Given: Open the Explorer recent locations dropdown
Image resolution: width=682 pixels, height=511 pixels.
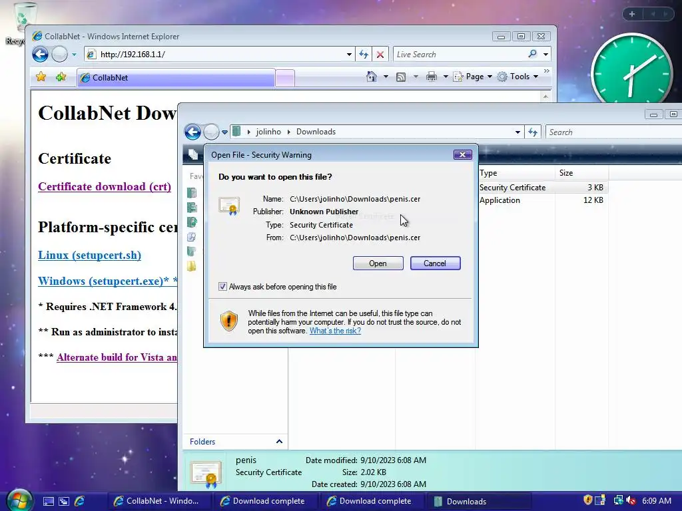Looking at the screenshot, I should tap(224, 132).
